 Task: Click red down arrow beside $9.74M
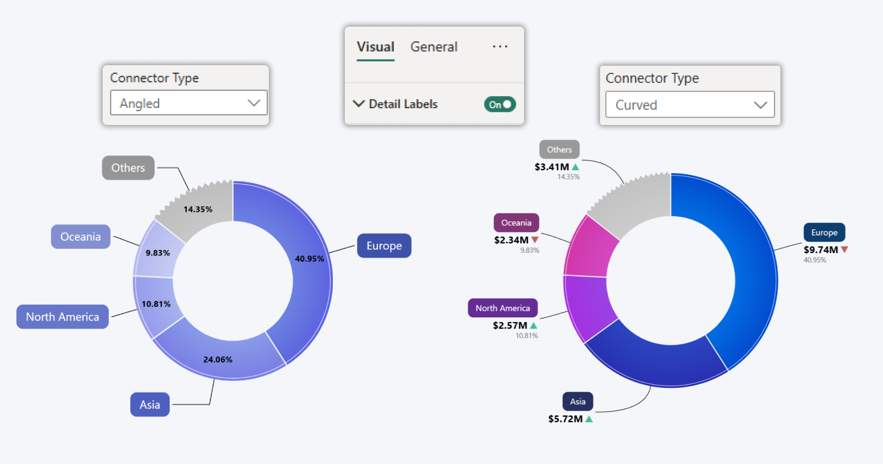click(x=844, y=249)
